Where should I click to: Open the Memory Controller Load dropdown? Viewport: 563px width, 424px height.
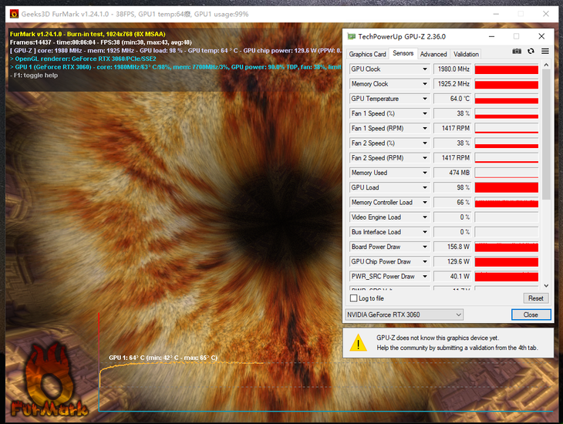425,203
